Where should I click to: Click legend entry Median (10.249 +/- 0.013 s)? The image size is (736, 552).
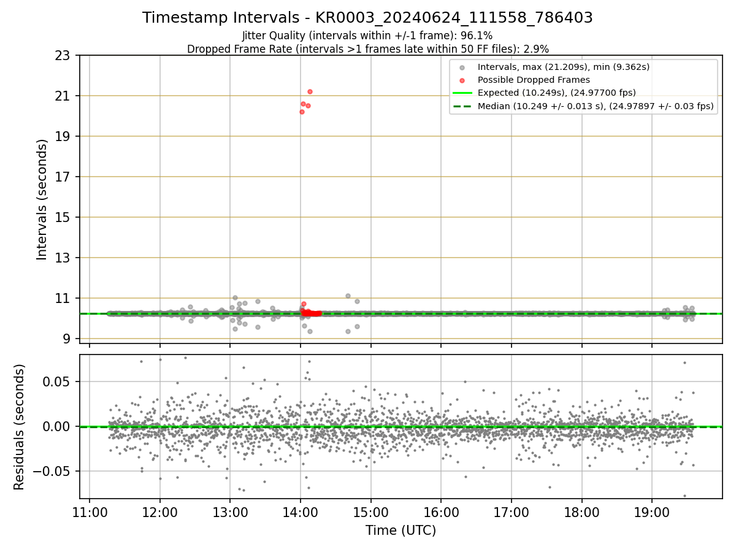595,106
